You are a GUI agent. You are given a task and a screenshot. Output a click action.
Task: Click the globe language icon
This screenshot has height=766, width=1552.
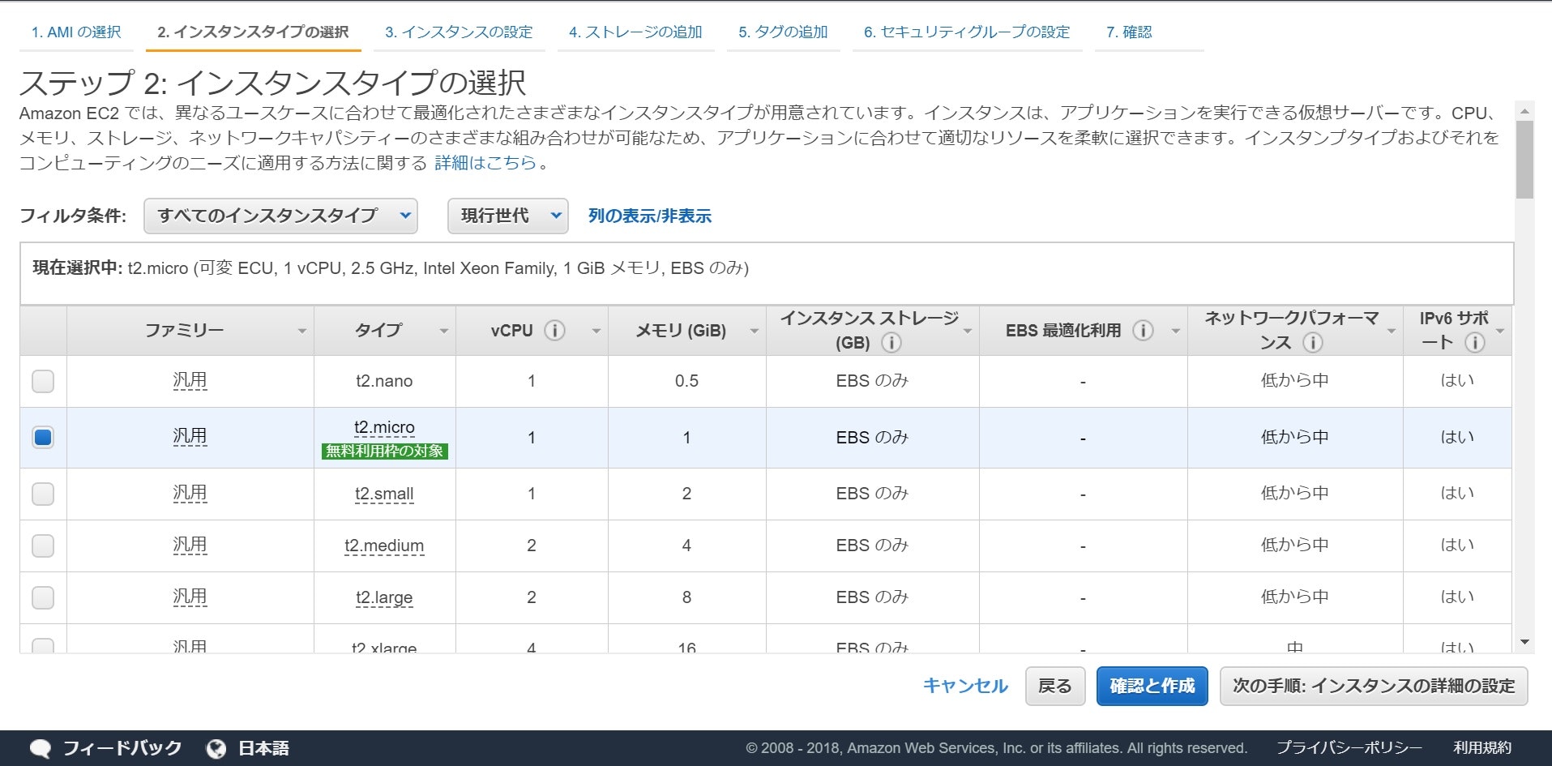(216, 748)
